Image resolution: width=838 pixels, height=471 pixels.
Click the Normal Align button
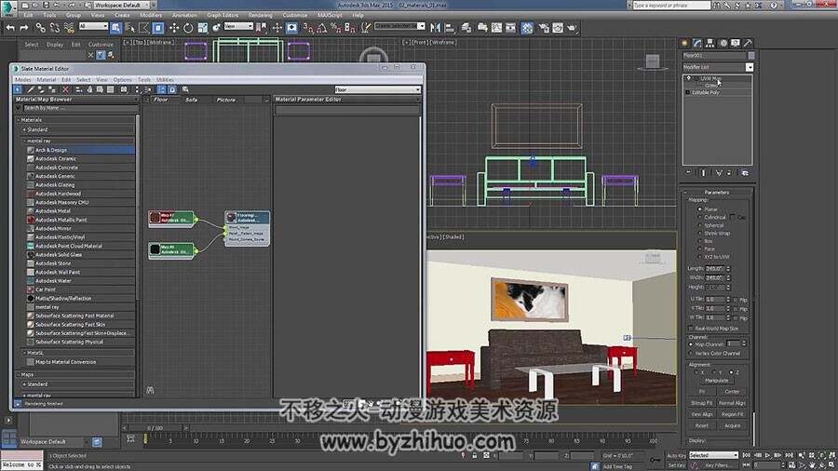[732, 403]
